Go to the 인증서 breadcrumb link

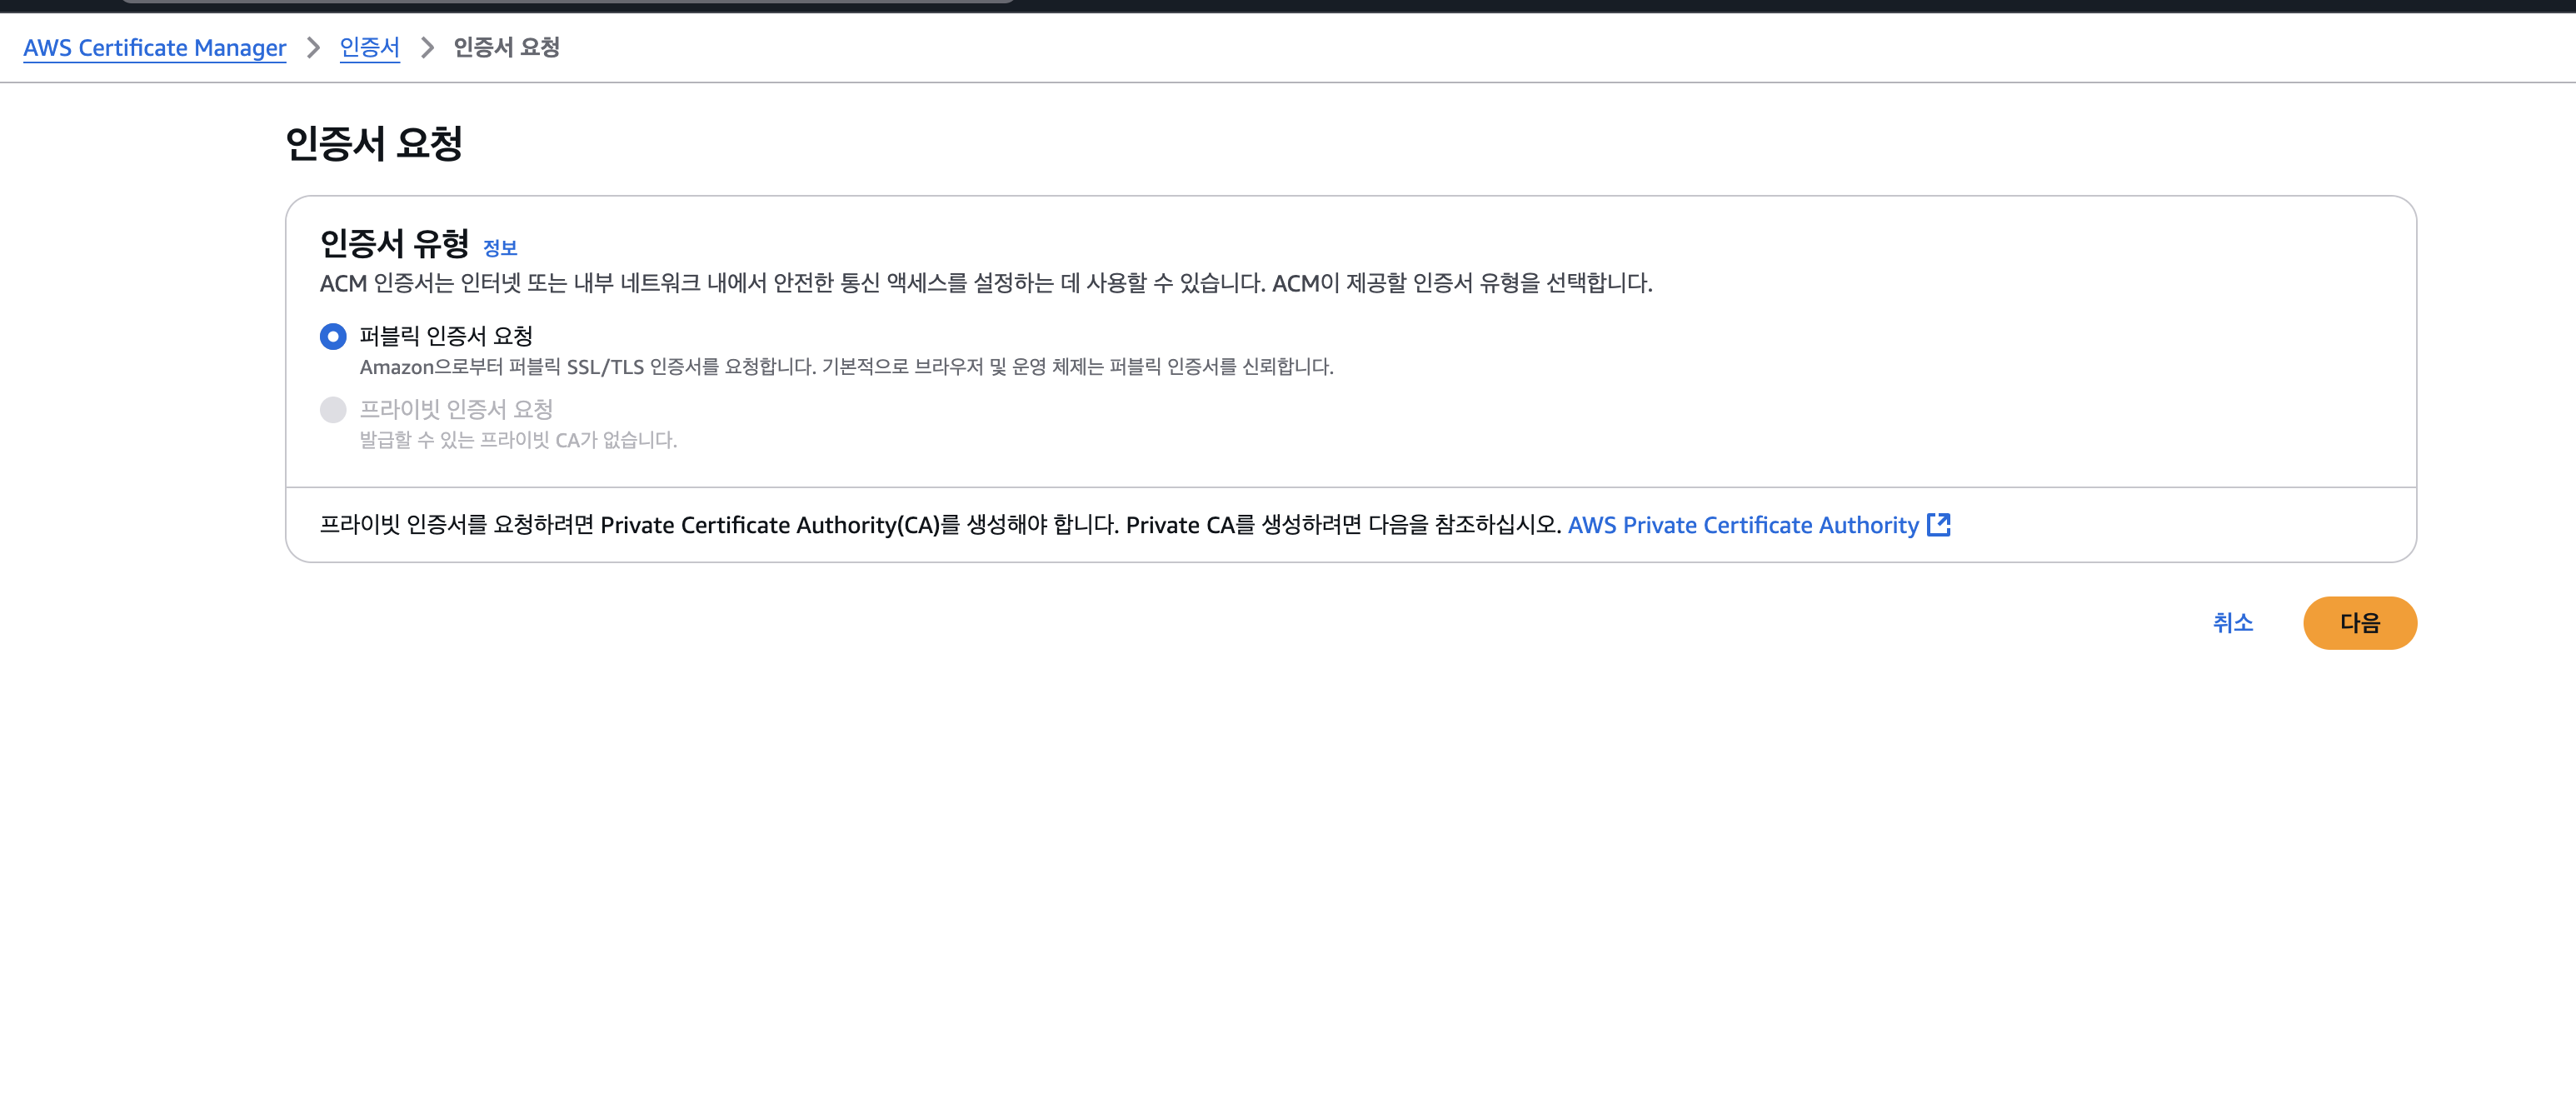coord(369,47)
